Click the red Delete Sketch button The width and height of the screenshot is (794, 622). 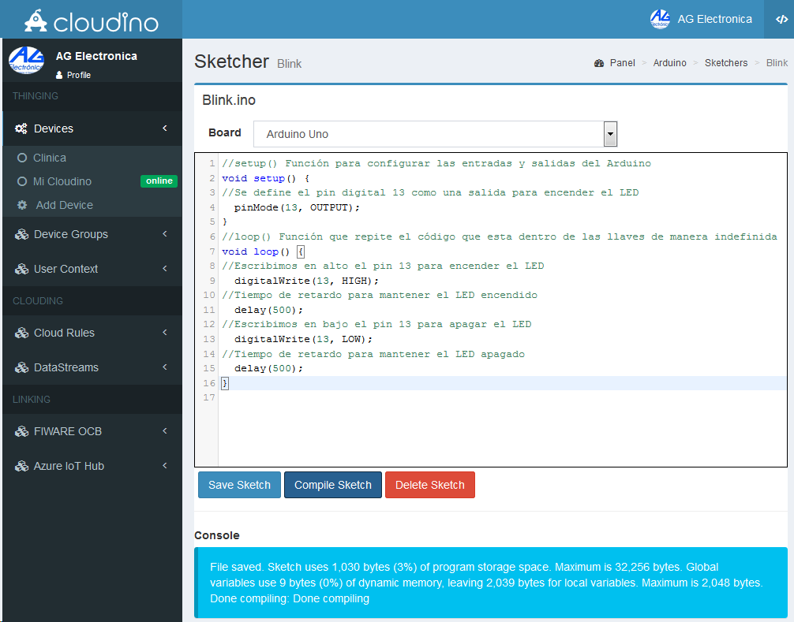(x=429, y=485)
